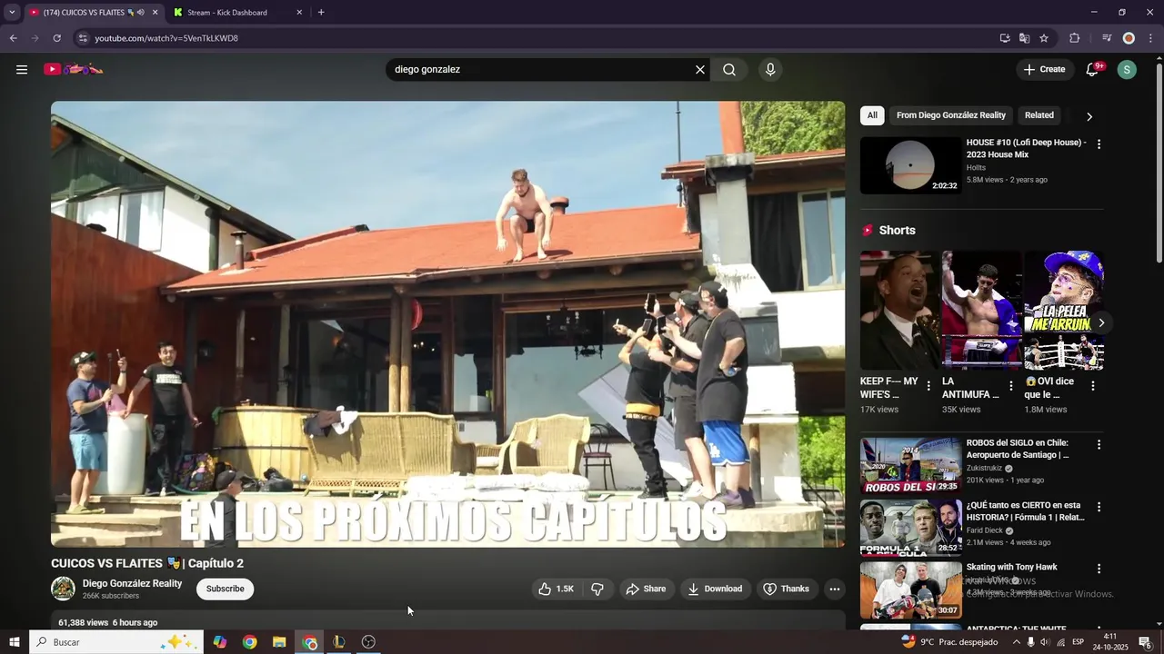This screenshot has height=654, width=1164.
Task: Open QUÉ tanto es CIERTO Fórmula 1 video
Action: tap(910, 528)
